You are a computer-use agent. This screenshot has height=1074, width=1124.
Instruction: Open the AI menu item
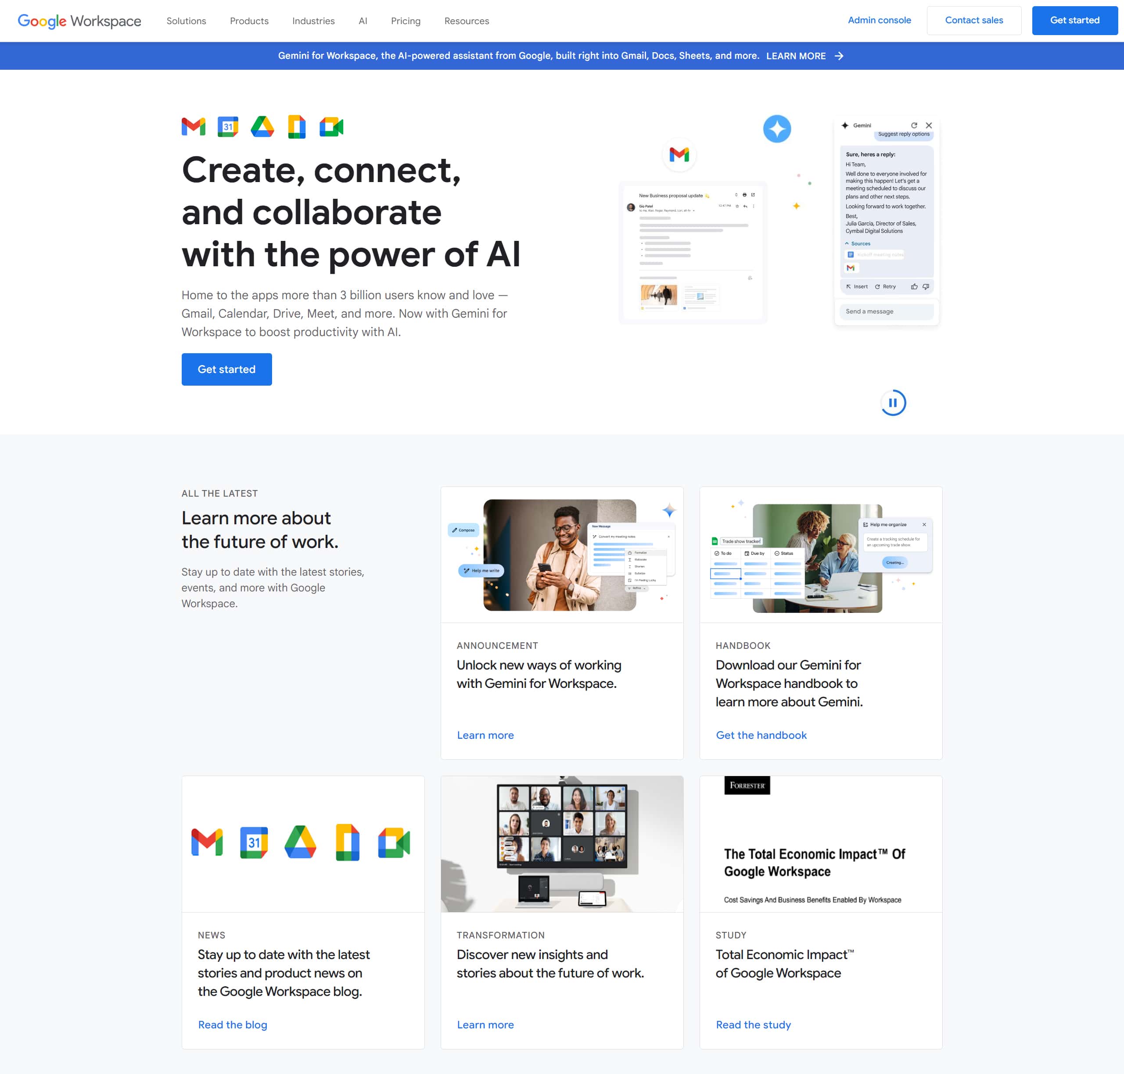click(363, 21)
